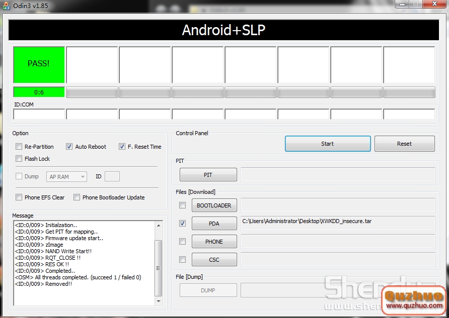Select the 'zImage' log line
Screen dimensions: 449x318
click(x=39, y=245)
